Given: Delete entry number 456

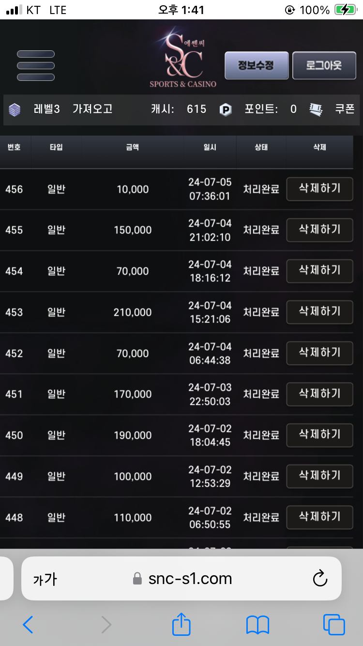Looking at the screenshot, I should tap(319, 188).
